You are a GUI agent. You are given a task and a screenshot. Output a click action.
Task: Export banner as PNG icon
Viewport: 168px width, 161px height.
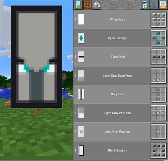163,5
